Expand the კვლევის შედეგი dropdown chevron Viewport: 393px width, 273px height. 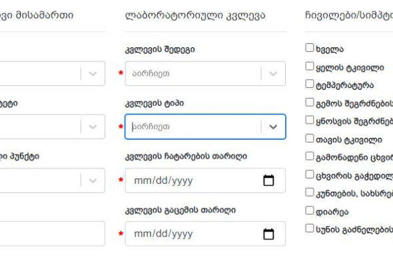273,74
